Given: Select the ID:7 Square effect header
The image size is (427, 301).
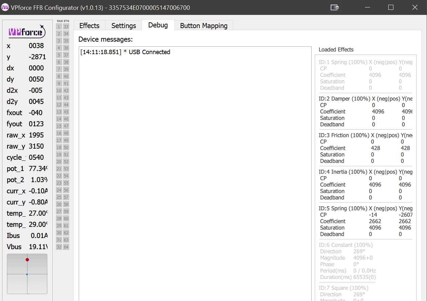Looking at the screenshot, I should (344, 288).
